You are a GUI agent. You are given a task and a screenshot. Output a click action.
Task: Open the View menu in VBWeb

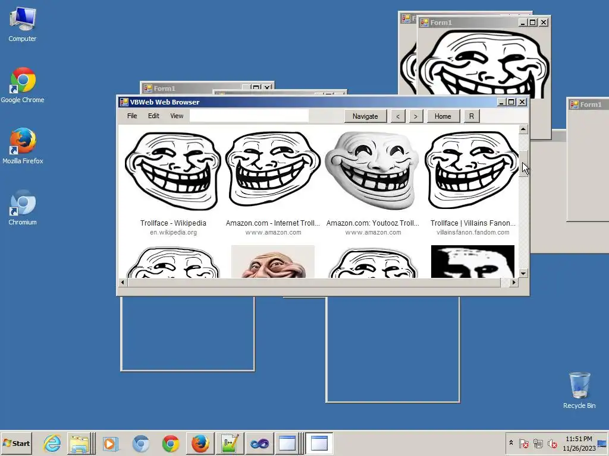pyautogui.click(x=177, y=116)
